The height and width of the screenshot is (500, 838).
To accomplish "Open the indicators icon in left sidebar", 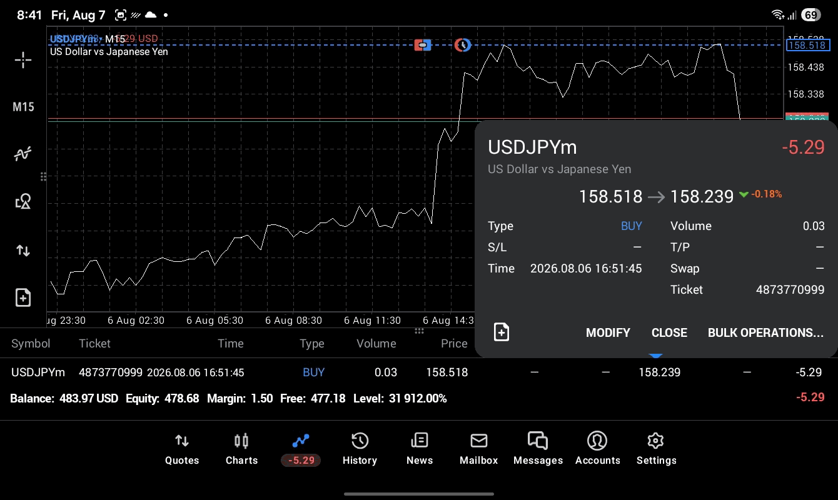I will (x=23, y=154).
